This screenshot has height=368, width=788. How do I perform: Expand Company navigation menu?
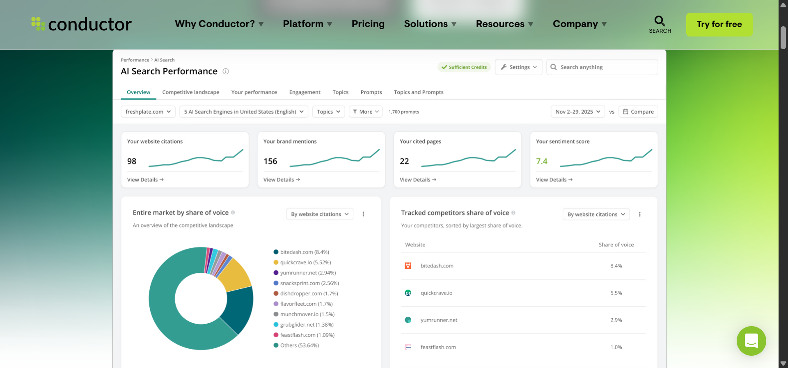[580, 24]
